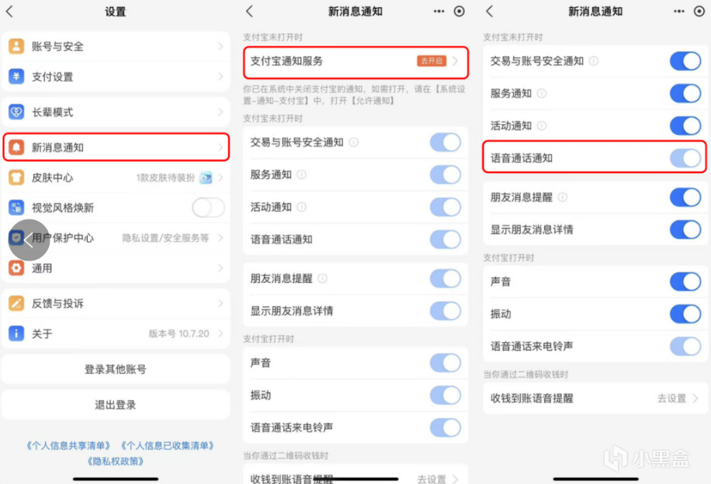Tap the target circle icon in middle screen

point(460,12)
